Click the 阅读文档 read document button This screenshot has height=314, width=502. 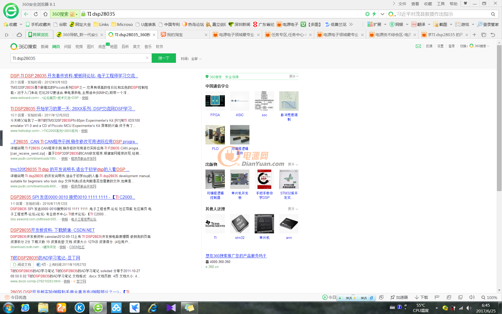(x=22, y=265)
